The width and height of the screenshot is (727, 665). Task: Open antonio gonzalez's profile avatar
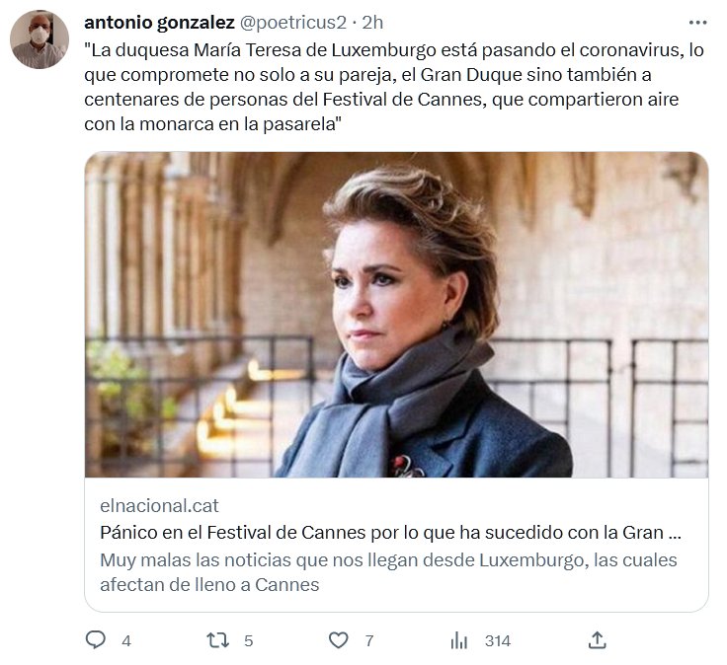pos(39,40)
